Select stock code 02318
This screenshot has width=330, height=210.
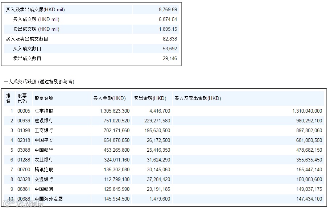click(x=24, y=140)
